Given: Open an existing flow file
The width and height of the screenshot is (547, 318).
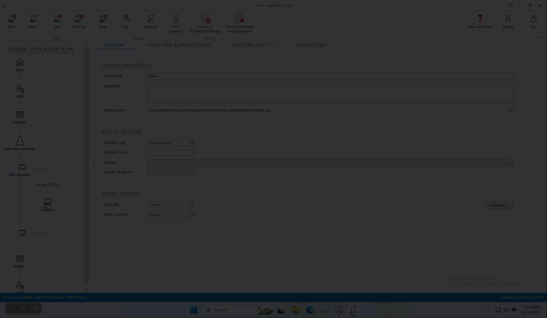Looking at the screenshot, I should click(33, 21).
